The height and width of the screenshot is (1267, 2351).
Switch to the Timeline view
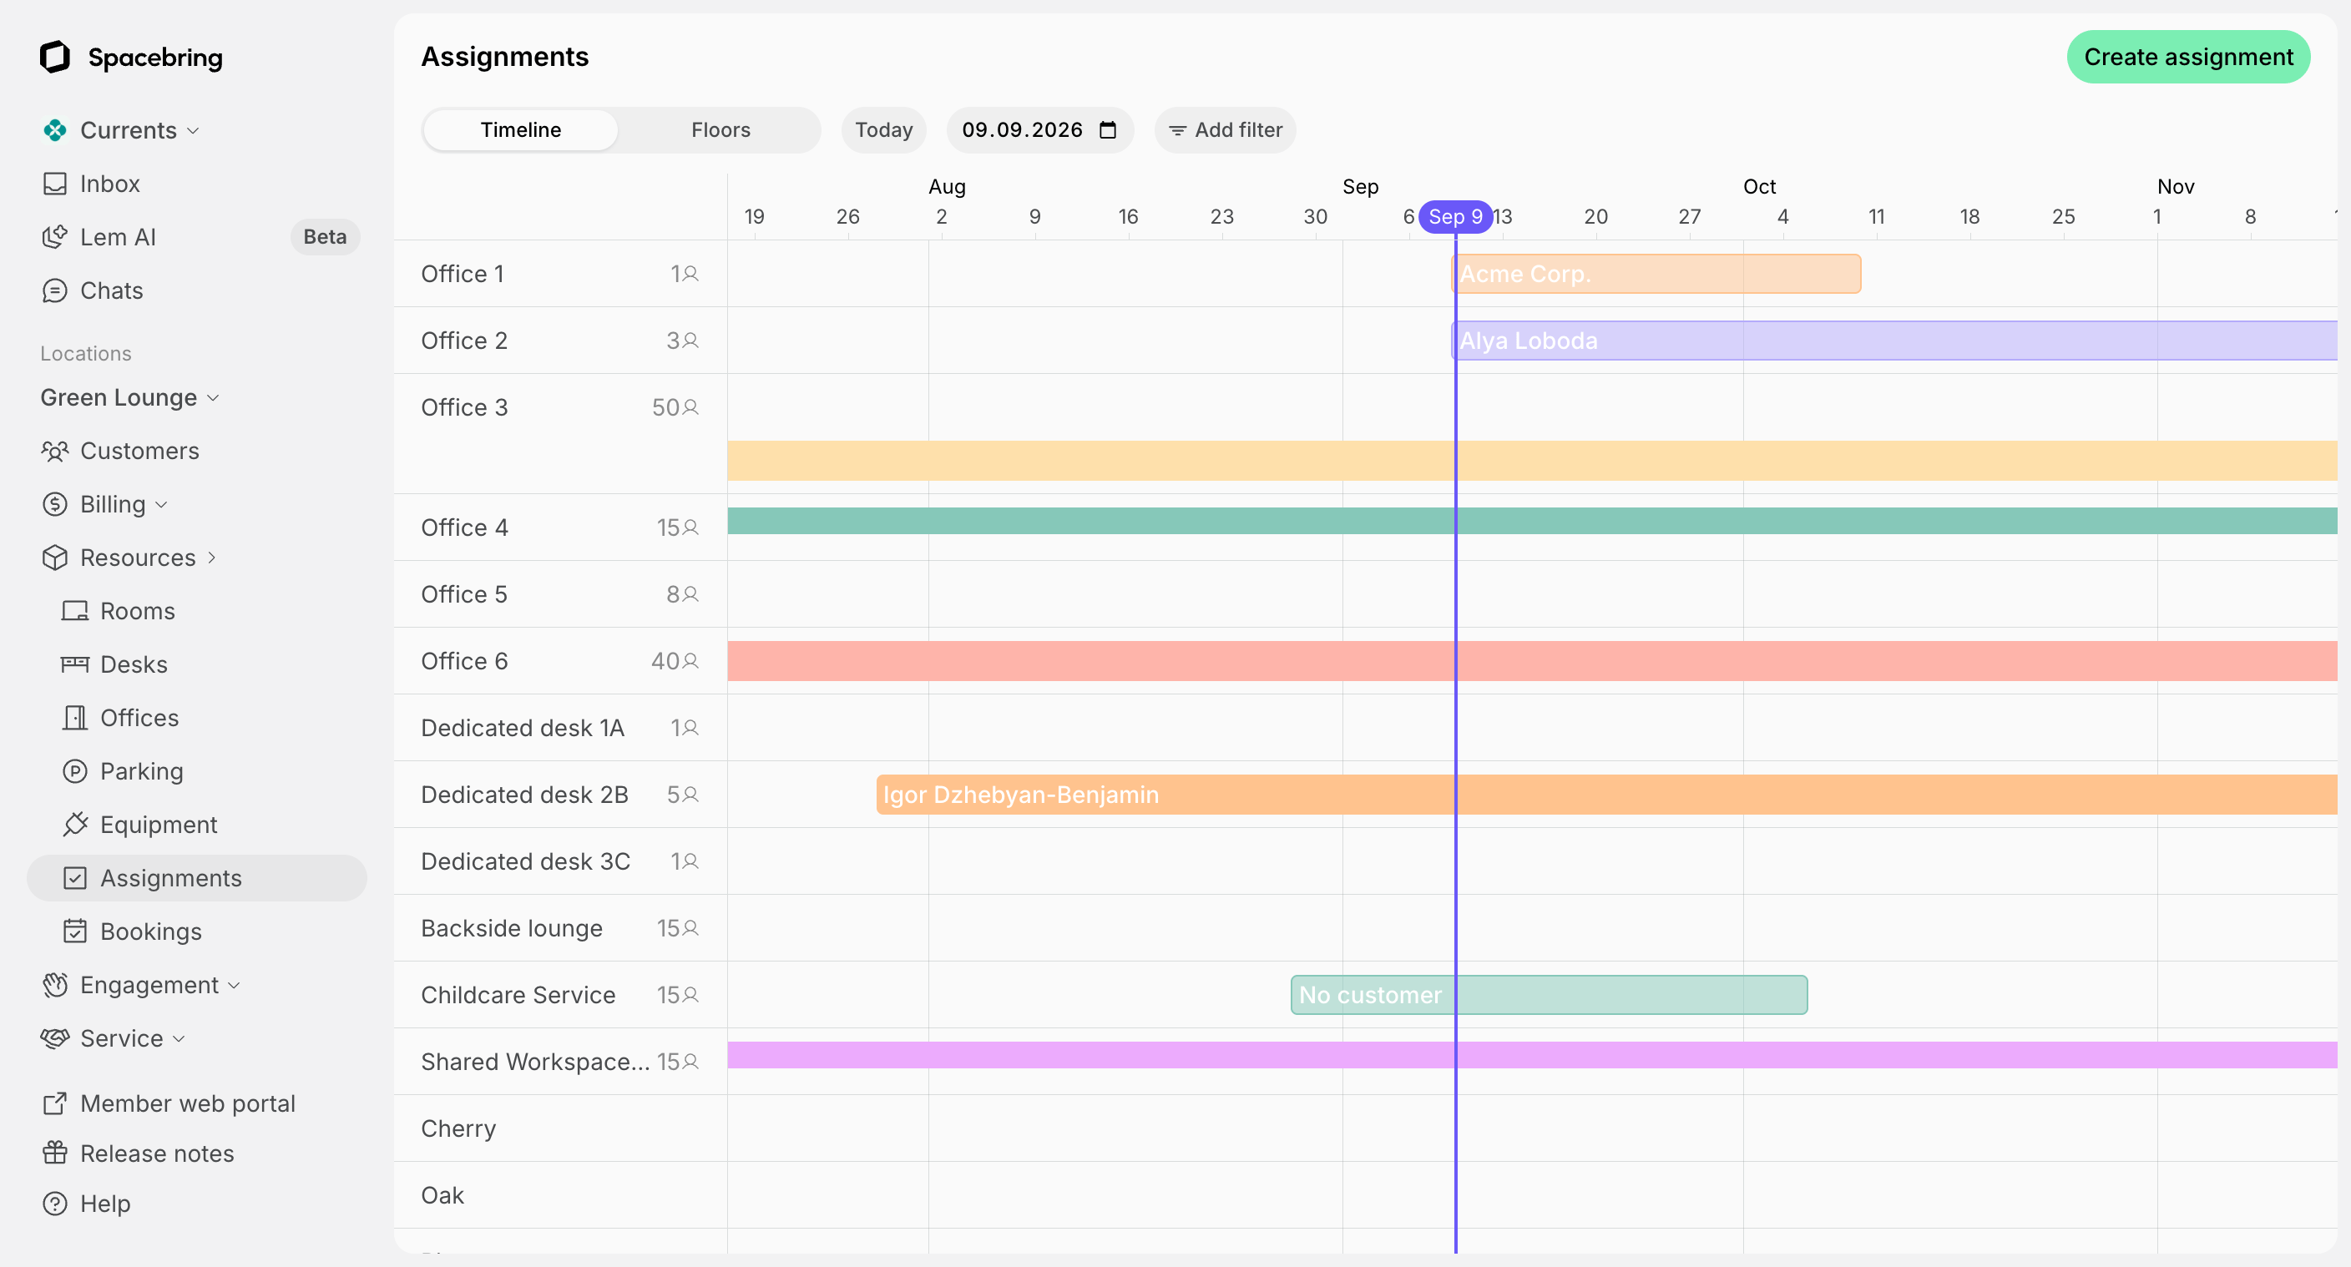click(x=521, y=129)
